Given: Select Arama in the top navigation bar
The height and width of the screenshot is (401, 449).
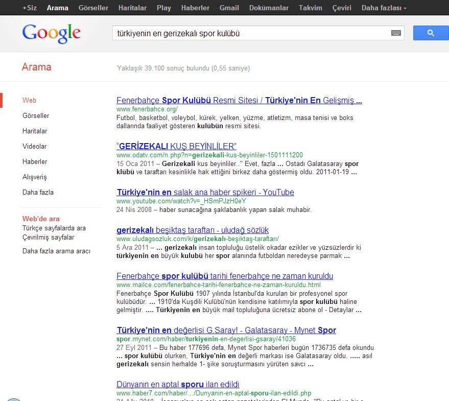Looking at the screenshot, I should [58, 8].
